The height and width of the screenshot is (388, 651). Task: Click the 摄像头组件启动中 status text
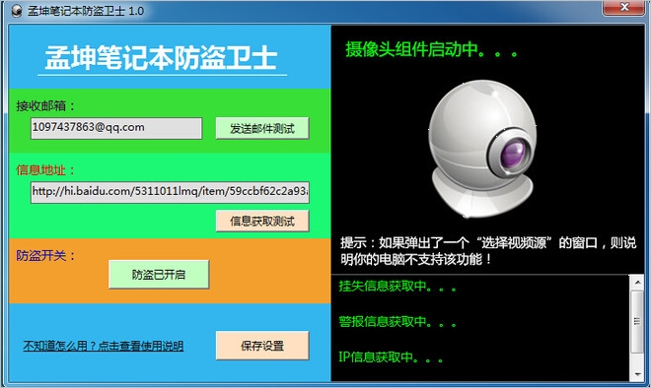432,49
